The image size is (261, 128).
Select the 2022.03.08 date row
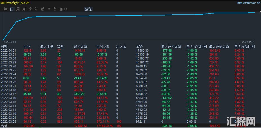[8, 122]
